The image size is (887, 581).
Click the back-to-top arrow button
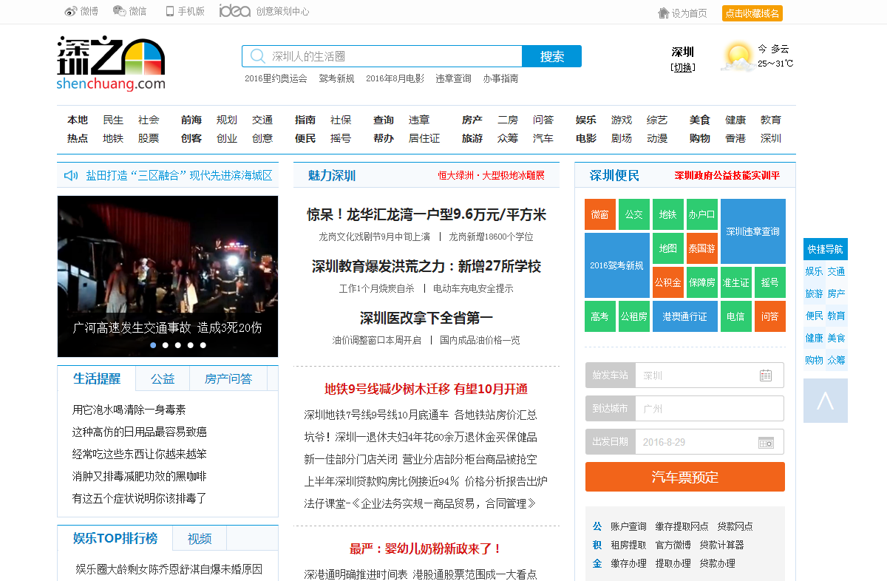coord(825,401)
